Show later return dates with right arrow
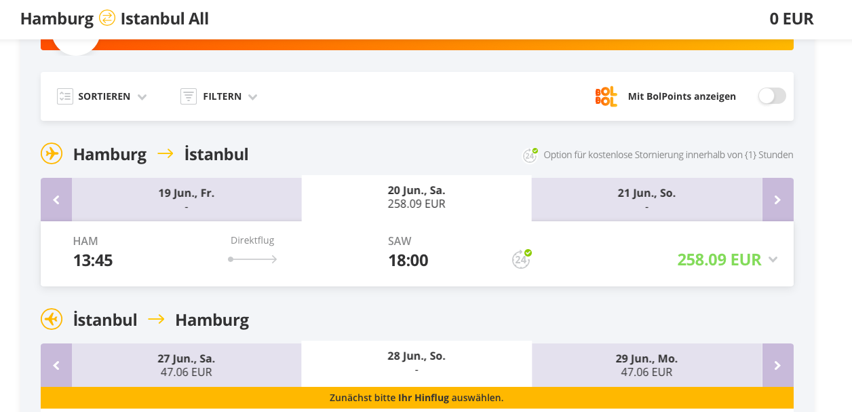Screen dimensions: 852x412 [777, 365]
